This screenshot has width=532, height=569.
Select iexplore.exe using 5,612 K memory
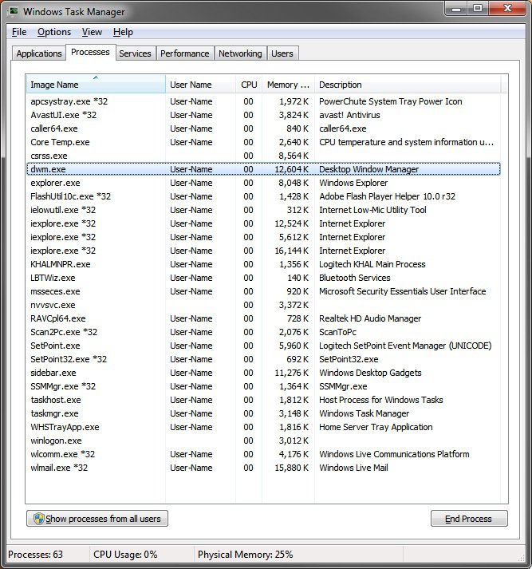click(263, 237)
